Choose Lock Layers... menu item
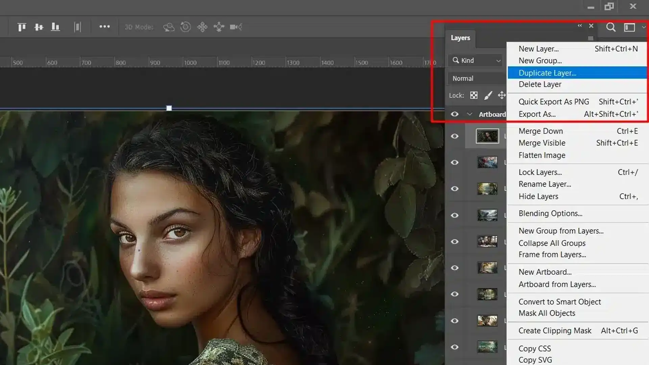This screenshot has width=649, height=365. coord(578,172)
